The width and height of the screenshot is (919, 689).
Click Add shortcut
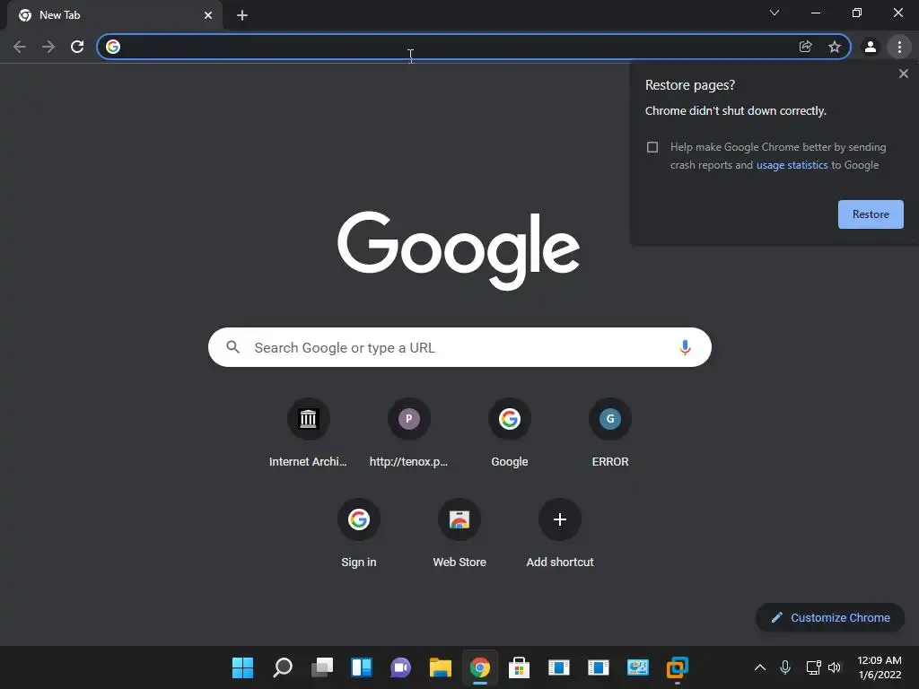(x=560, y=534)
